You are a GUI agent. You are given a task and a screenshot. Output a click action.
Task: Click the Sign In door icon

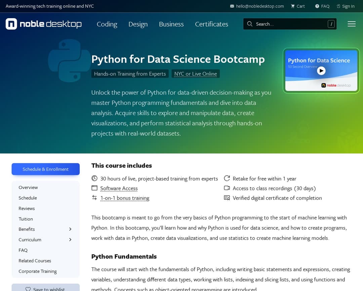click(x=338, y=6)
